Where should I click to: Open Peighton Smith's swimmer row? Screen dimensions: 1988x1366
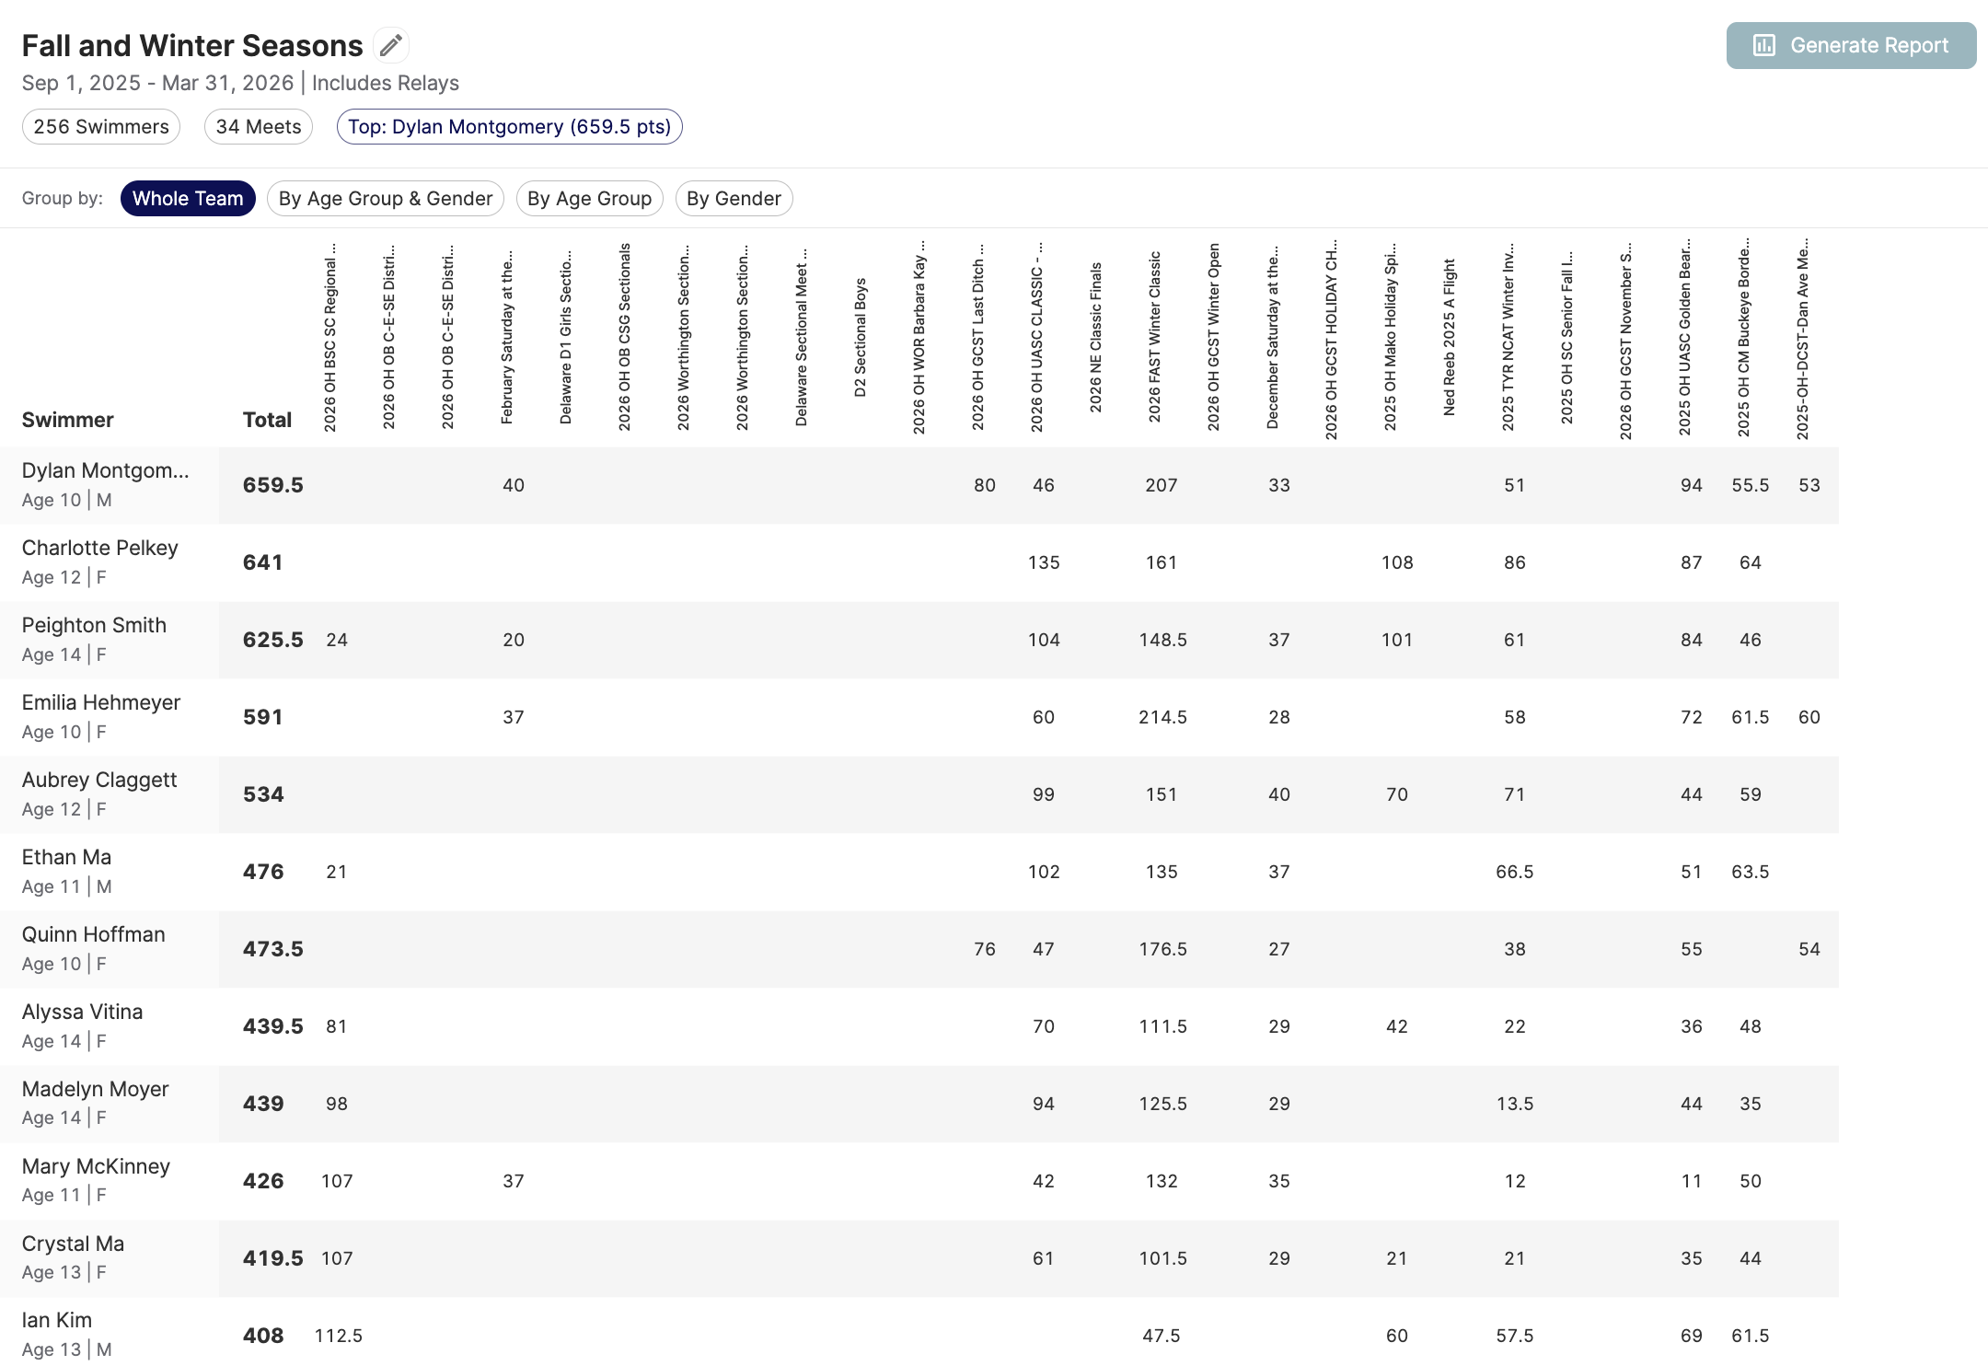pos(94,626)
